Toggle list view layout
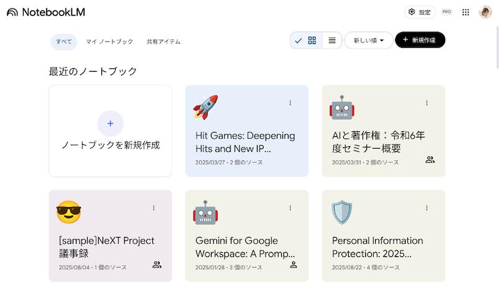This screenshot has height=291, width=500. pyautogui.click(x=332, y=40)
